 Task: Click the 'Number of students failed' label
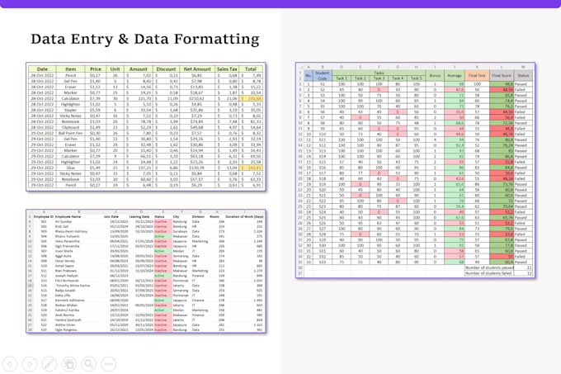pyautogui.click(x=488, y=273)
